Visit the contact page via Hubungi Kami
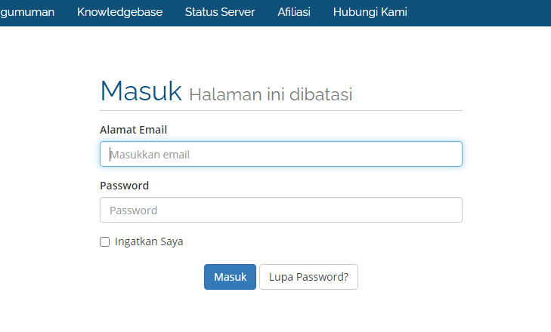The height and width of the screenshot is (332, 551). pyautogui.click(x=370, y=12)
